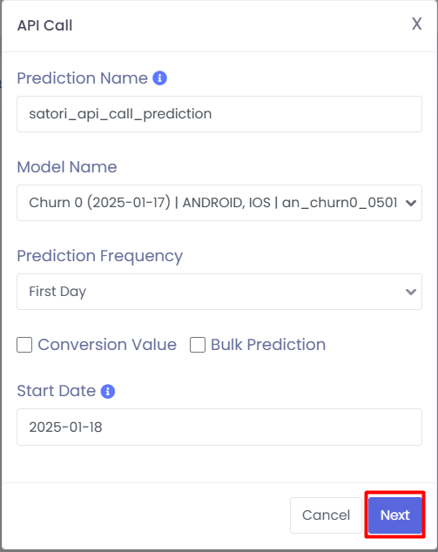Open the First Day frequency selection box
Screen dimensions: 438x552
pos(219,292)
